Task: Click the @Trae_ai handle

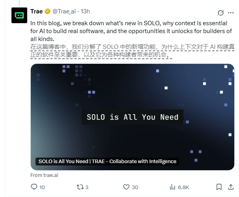Action: tap(64, 11)
